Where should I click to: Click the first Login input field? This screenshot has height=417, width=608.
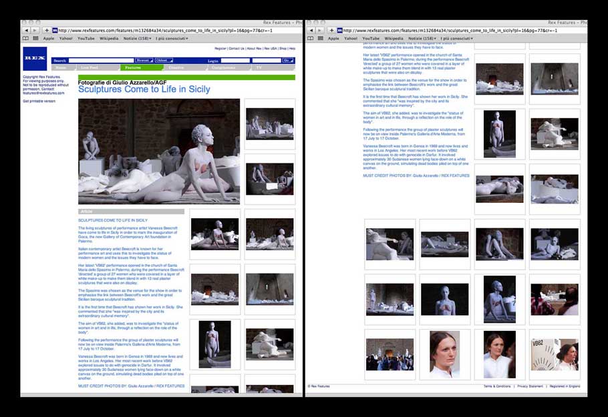tap(235, 61)
